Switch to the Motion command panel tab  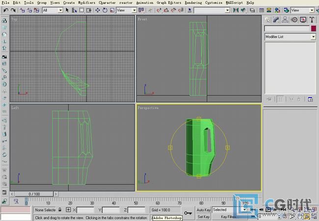[294, 20]
